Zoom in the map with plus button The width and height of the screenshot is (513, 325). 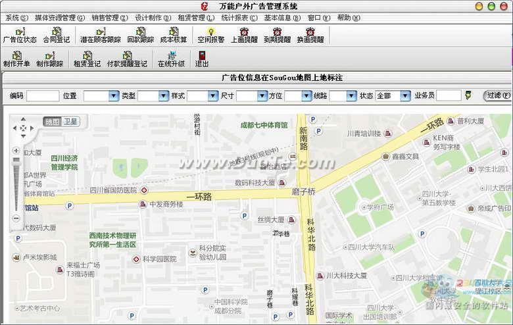pos(16,151)
